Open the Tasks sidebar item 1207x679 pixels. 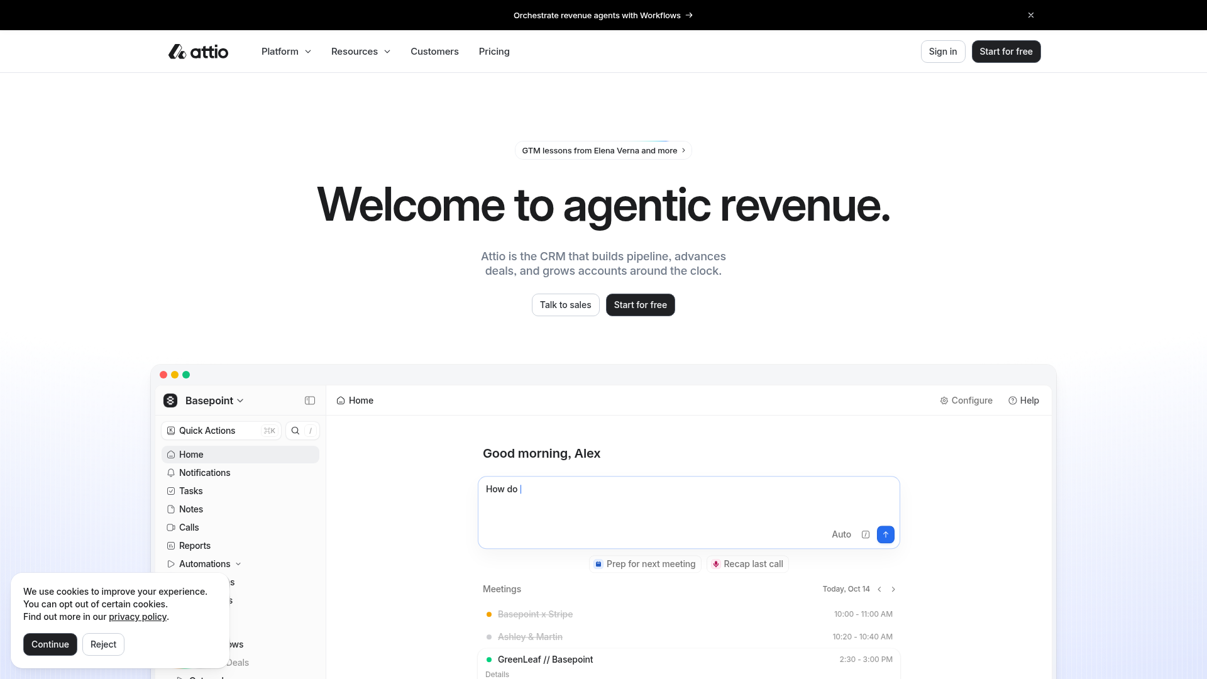point(240,491)
